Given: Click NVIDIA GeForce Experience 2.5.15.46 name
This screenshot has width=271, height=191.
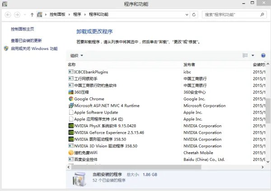Looking at the screenshot, I should [109, 132].
